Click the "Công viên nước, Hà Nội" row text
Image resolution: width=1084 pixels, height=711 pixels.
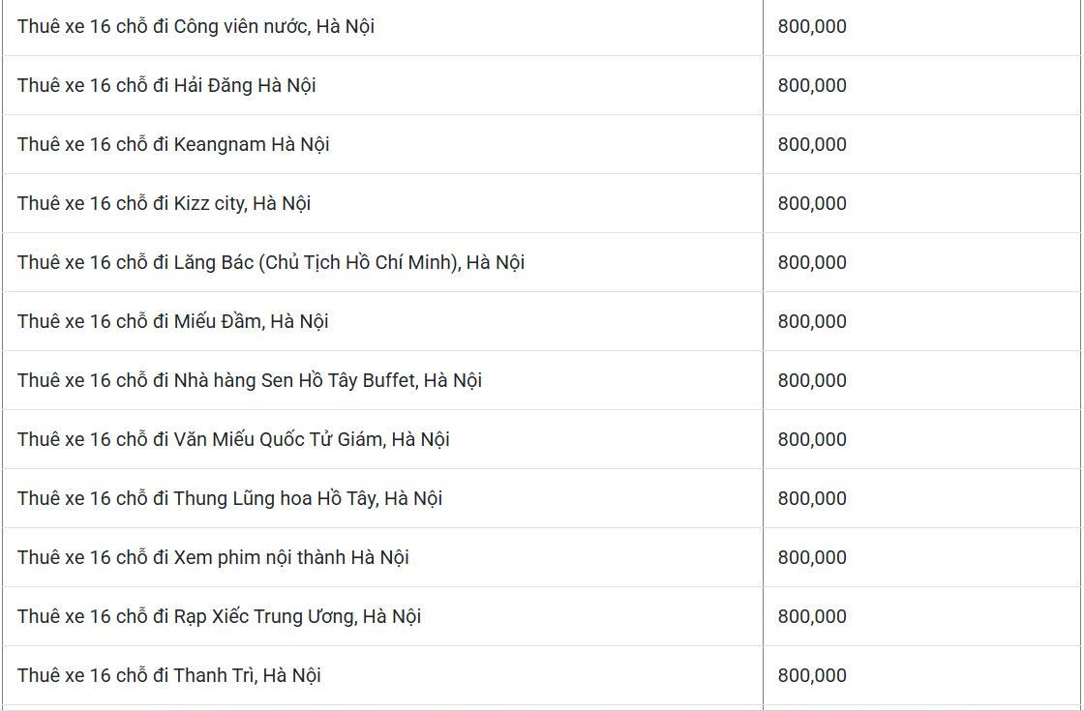(x=196, y=26)
